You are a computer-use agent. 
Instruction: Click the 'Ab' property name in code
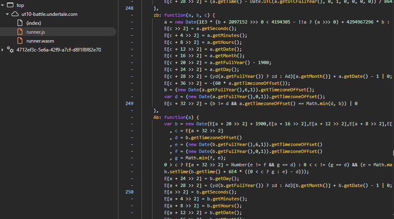pyautogui.click(x=156, y=117)
